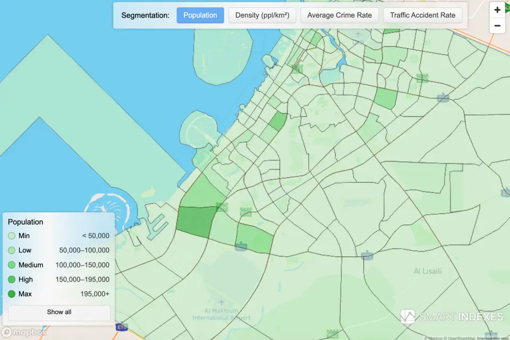Click Al Maktoum International Airport label
Viewport: 510px width, 340px height.
coord(221,314)
